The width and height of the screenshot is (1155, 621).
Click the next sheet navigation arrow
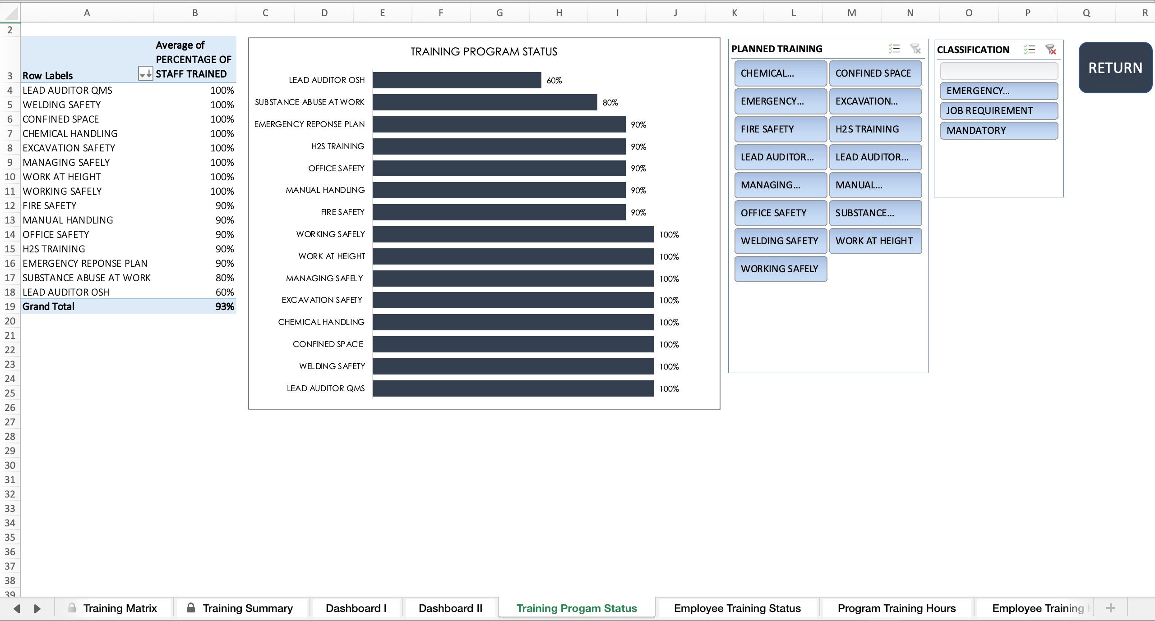tap(37, 607)
